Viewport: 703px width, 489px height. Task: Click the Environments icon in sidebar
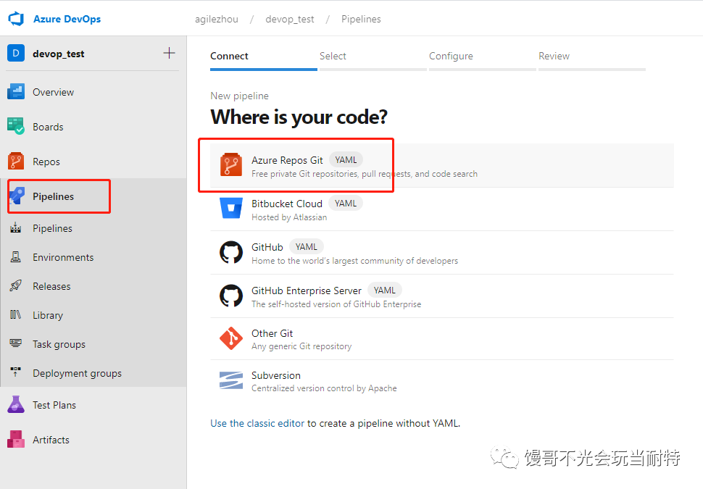tap(16, 257)
